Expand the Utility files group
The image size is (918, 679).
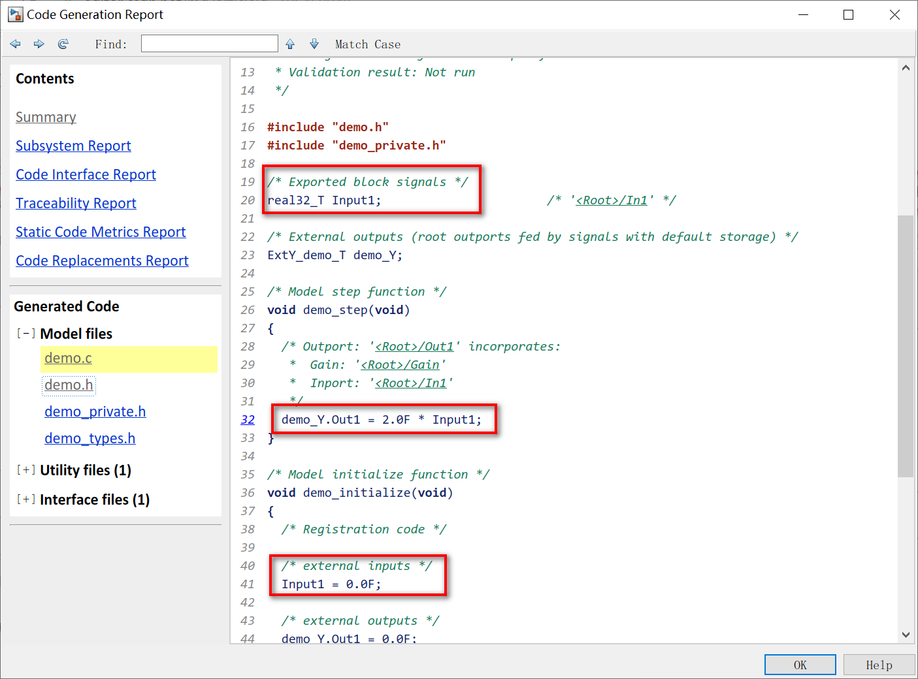tap(26, 470)
